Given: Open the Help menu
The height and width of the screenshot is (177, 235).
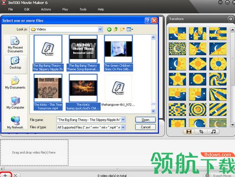Looking at the screenshot, I should [101, 9].
